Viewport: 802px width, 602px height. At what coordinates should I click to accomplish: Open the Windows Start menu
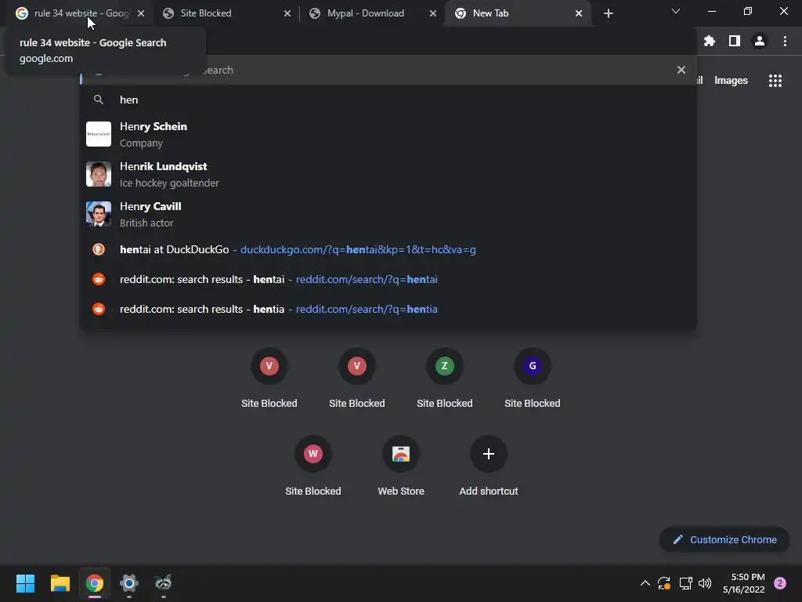(25, 583)
